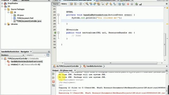Select DS.java in Projects tree
The image size is (169, 95).
click(x=20, y=15)
